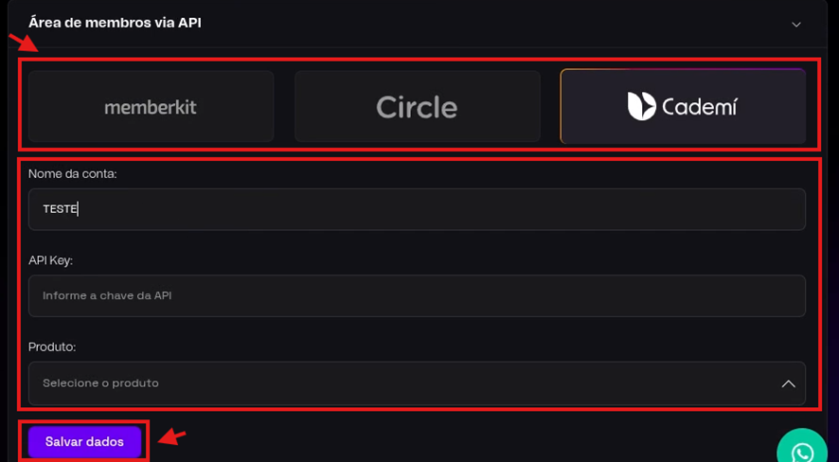The image size is (839, 462).
Task: Click the Cademí logo icon
Action: point(641,106)
